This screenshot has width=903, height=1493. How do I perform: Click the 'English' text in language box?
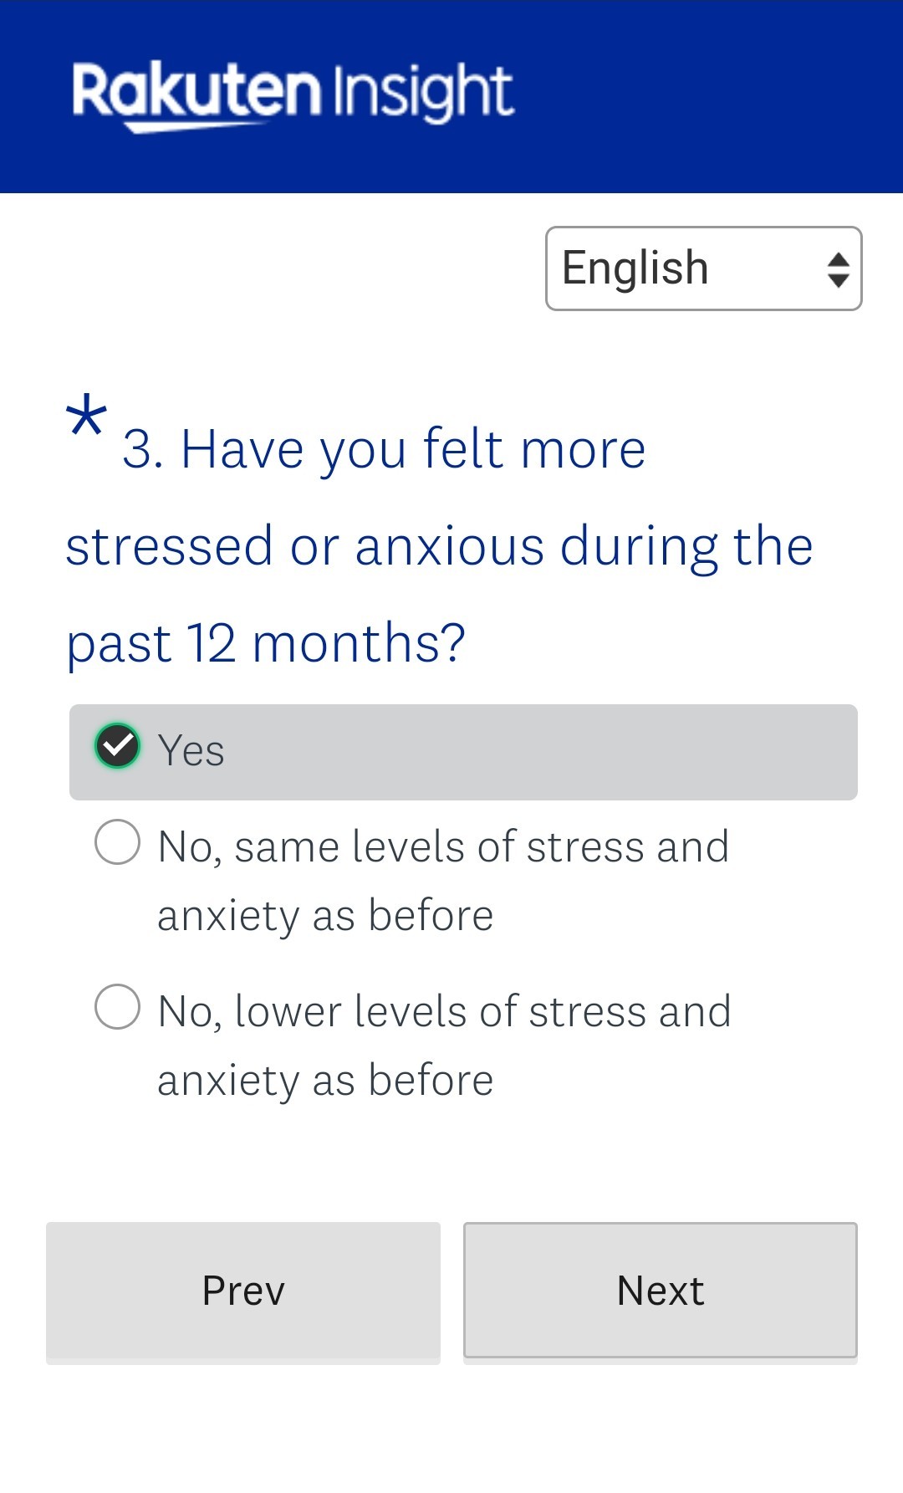click(x=635, y=268)
